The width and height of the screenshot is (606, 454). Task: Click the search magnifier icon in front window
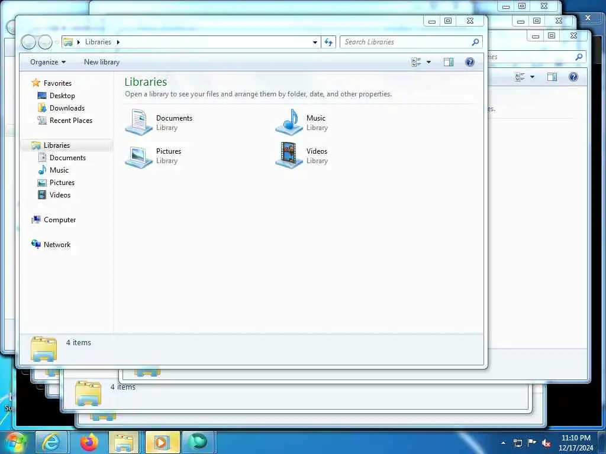(475, 42)
